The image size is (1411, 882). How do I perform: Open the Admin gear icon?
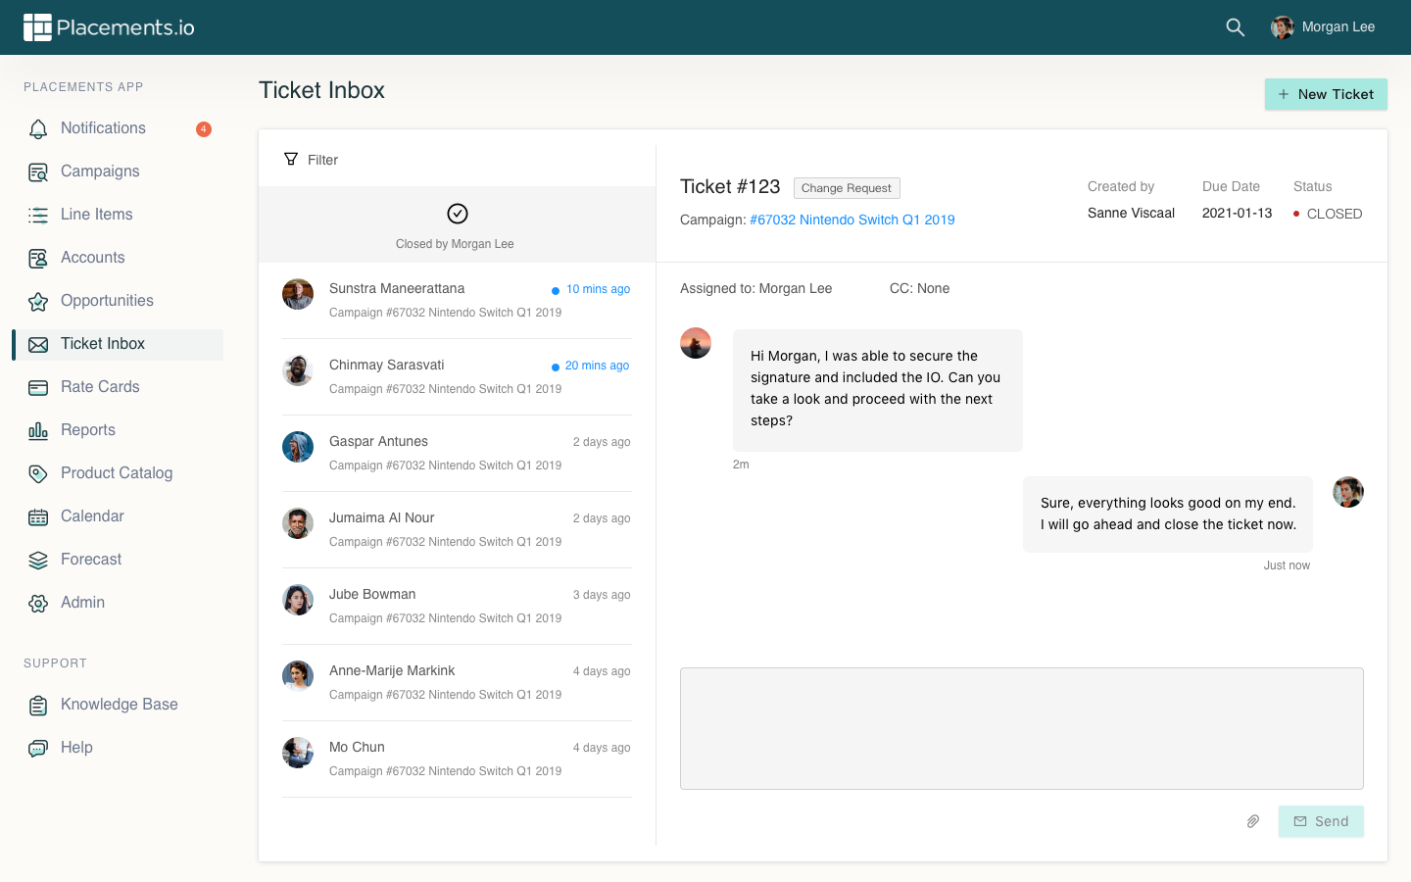click(x=38, y=603)
